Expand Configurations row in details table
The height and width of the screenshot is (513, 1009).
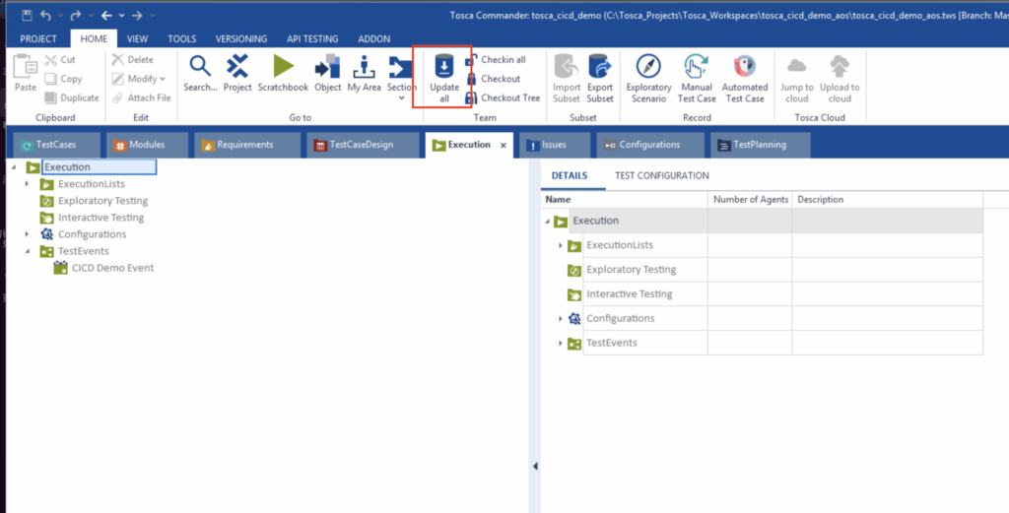click(x=561, y=318)
